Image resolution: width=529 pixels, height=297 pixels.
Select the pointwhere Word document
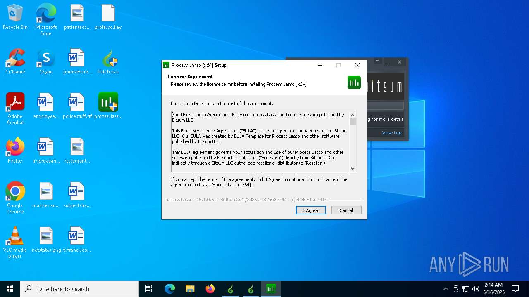pos(77,62)
